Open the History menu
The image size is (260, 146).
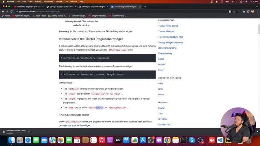click(38, 2)
